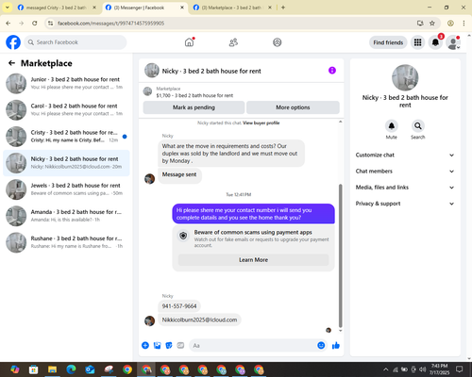This screenshot has width=472, height=377.
Task: Choose a sticker in composer
Action: [169, 346]
